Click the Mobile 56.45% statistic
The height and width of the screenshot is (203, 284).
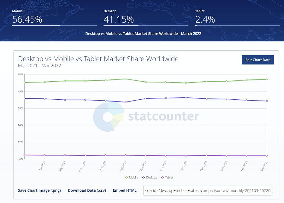[x=27, y=19]
